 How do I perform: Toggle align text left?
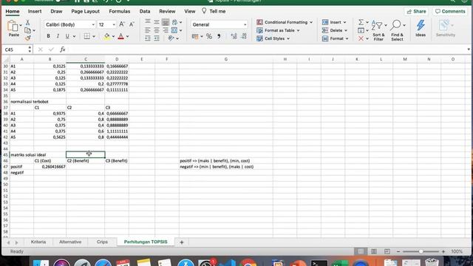[148, 30]
